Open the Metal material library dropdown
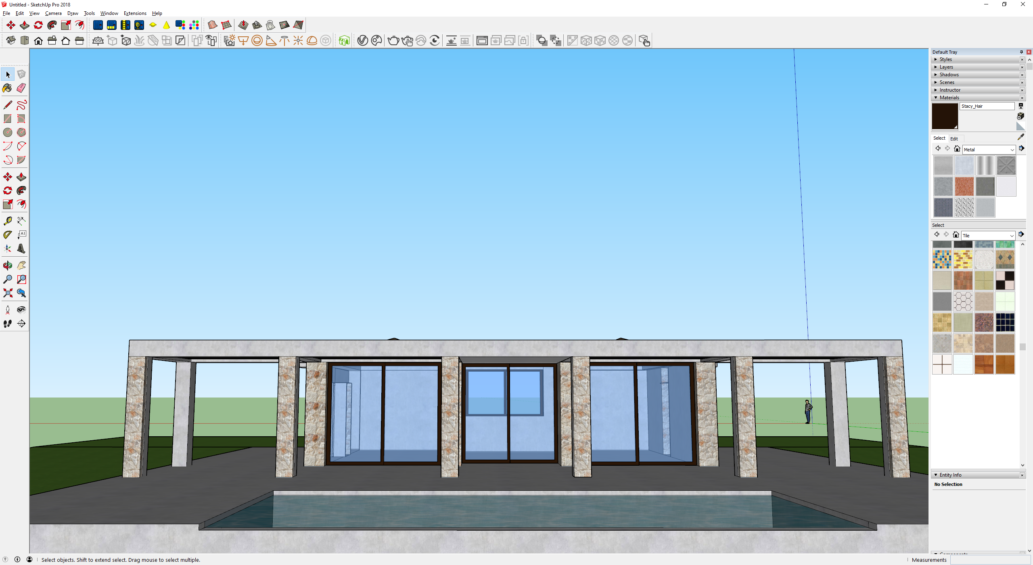 989,150
